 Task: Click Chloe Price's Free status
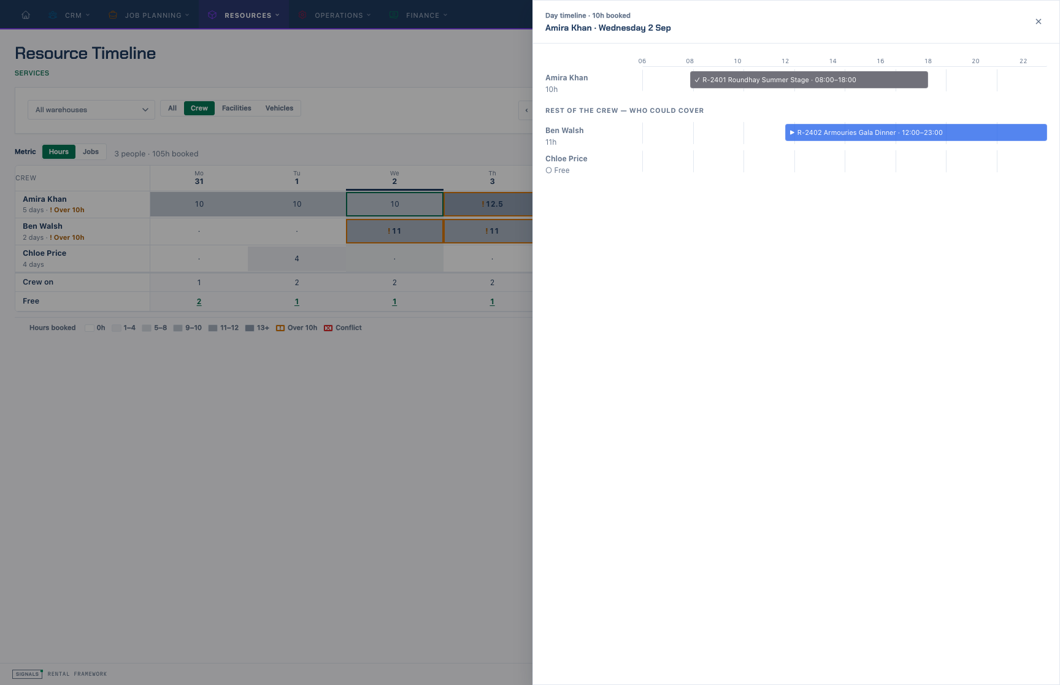pyautogui.click(x=558, y=170)
